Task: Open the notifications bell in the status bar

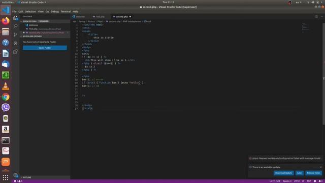Action: [x=320, y=181]
